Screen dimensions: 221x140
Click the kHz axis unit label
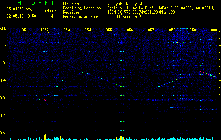click(3, 28)
